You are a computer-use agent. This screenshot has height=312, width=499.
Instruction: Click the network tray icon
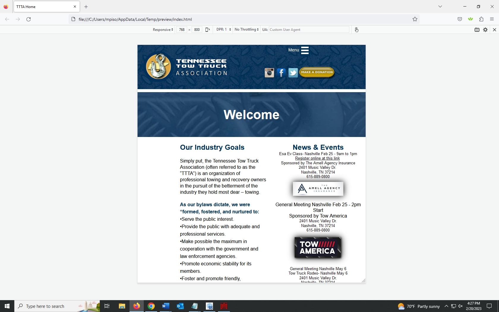[x=454, y=306]
